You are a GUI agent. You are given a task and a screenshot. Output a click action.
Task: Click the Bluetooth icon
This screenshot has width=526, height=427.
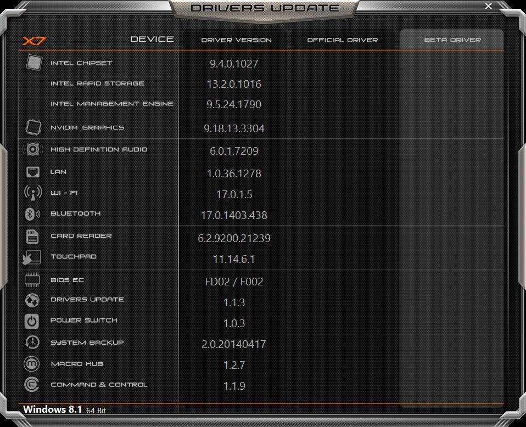[32, 214]
